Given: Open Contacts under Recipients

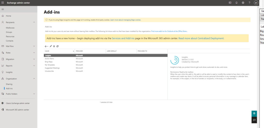Looking at the screenshot, I should click(x=10, y=41).
